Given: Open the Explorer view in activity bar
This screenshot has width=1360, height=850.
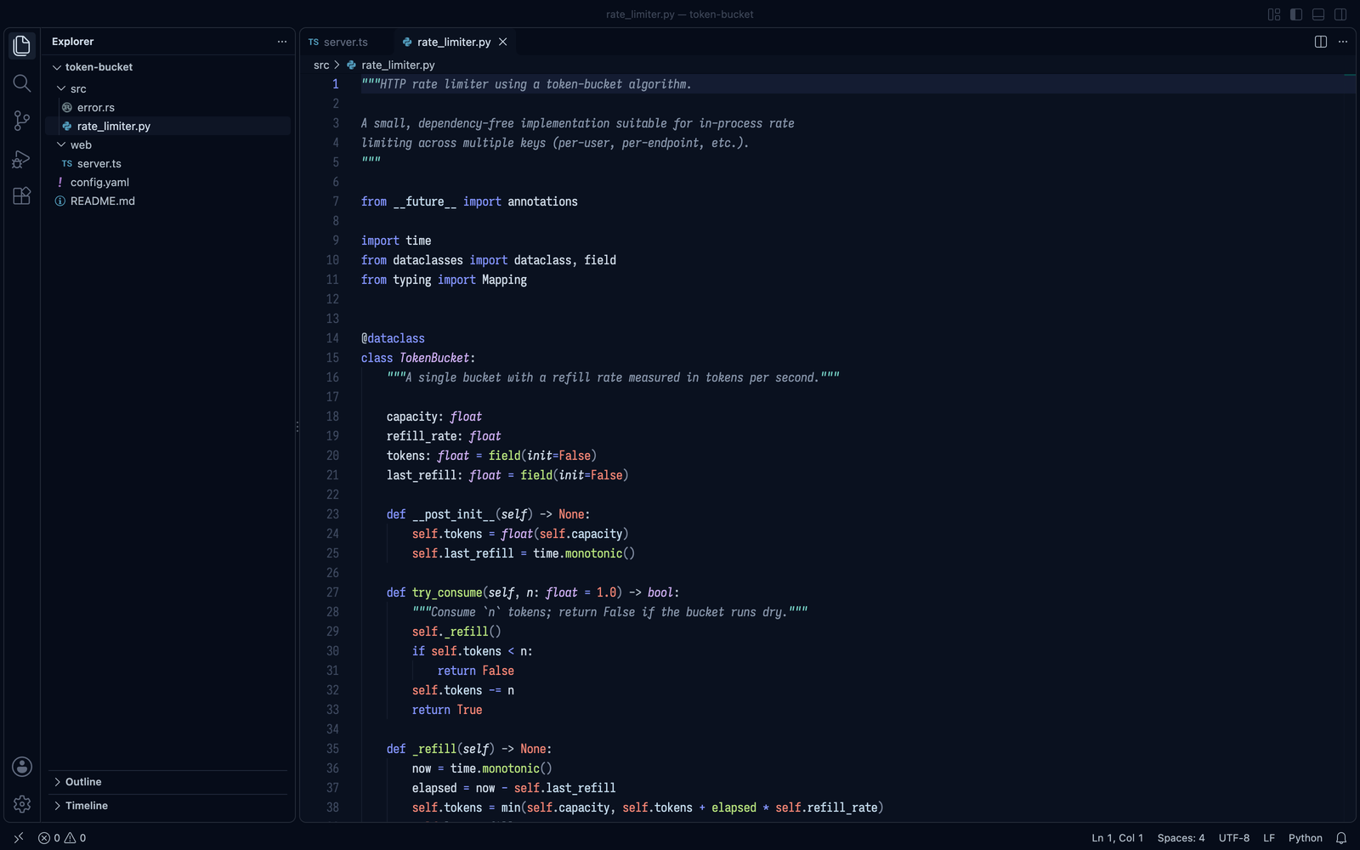Looking at the screenshot, I should [22, 46].
